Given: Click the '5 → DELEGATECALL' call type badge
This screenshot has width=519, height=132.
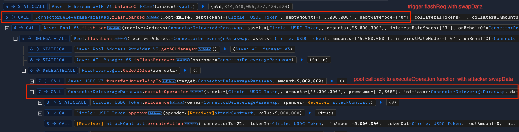Looking at the screenshot, I should coord(44,39).
